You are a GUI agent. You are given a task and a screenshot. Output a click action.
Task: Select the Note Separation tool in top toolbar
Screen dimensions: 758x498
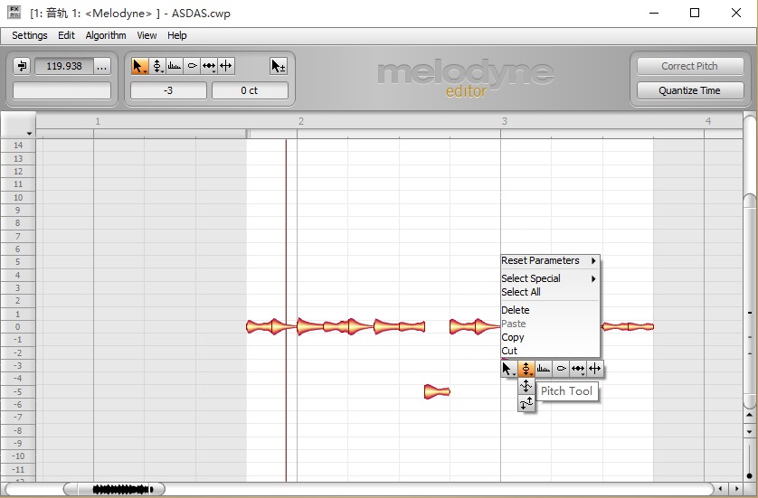226,66
